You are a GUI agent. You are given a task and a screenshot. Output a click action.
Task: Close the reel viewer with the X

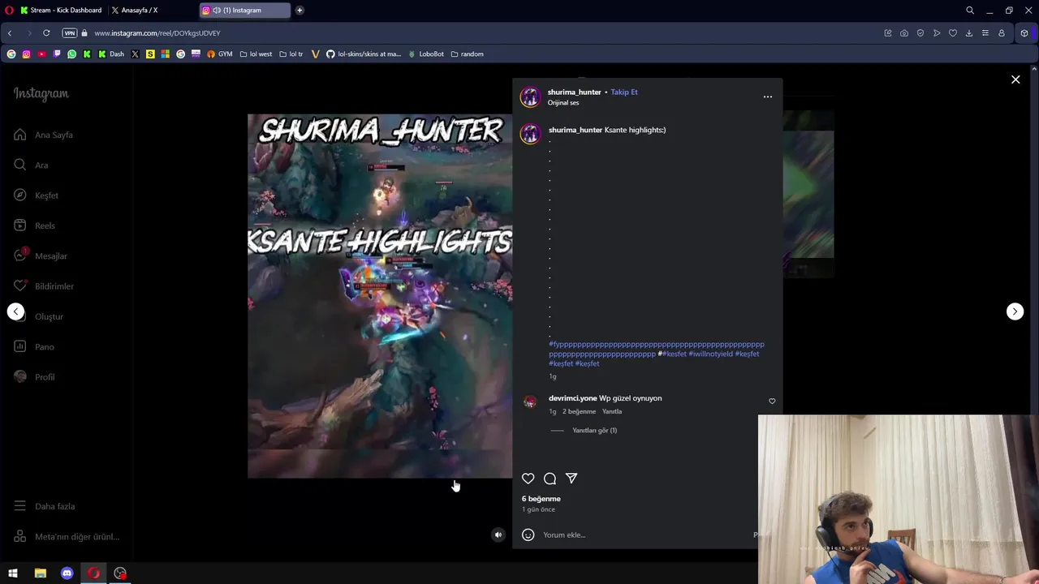coord(1015,79)
